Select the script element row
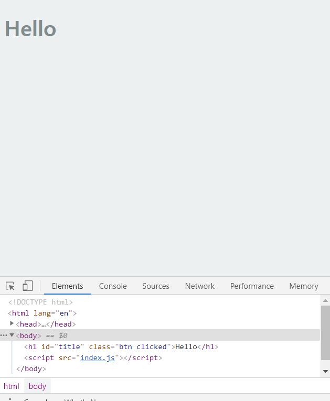 pos(93,357)
